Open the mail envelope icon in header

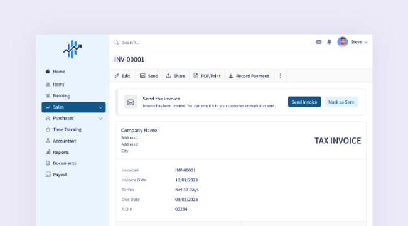[x=319, y=42]
